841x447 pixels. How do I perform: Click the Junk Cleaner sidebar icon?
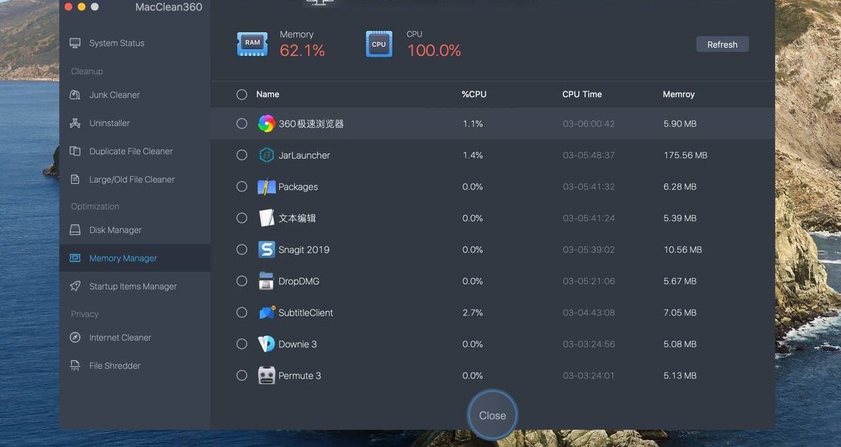click(75, 95)
